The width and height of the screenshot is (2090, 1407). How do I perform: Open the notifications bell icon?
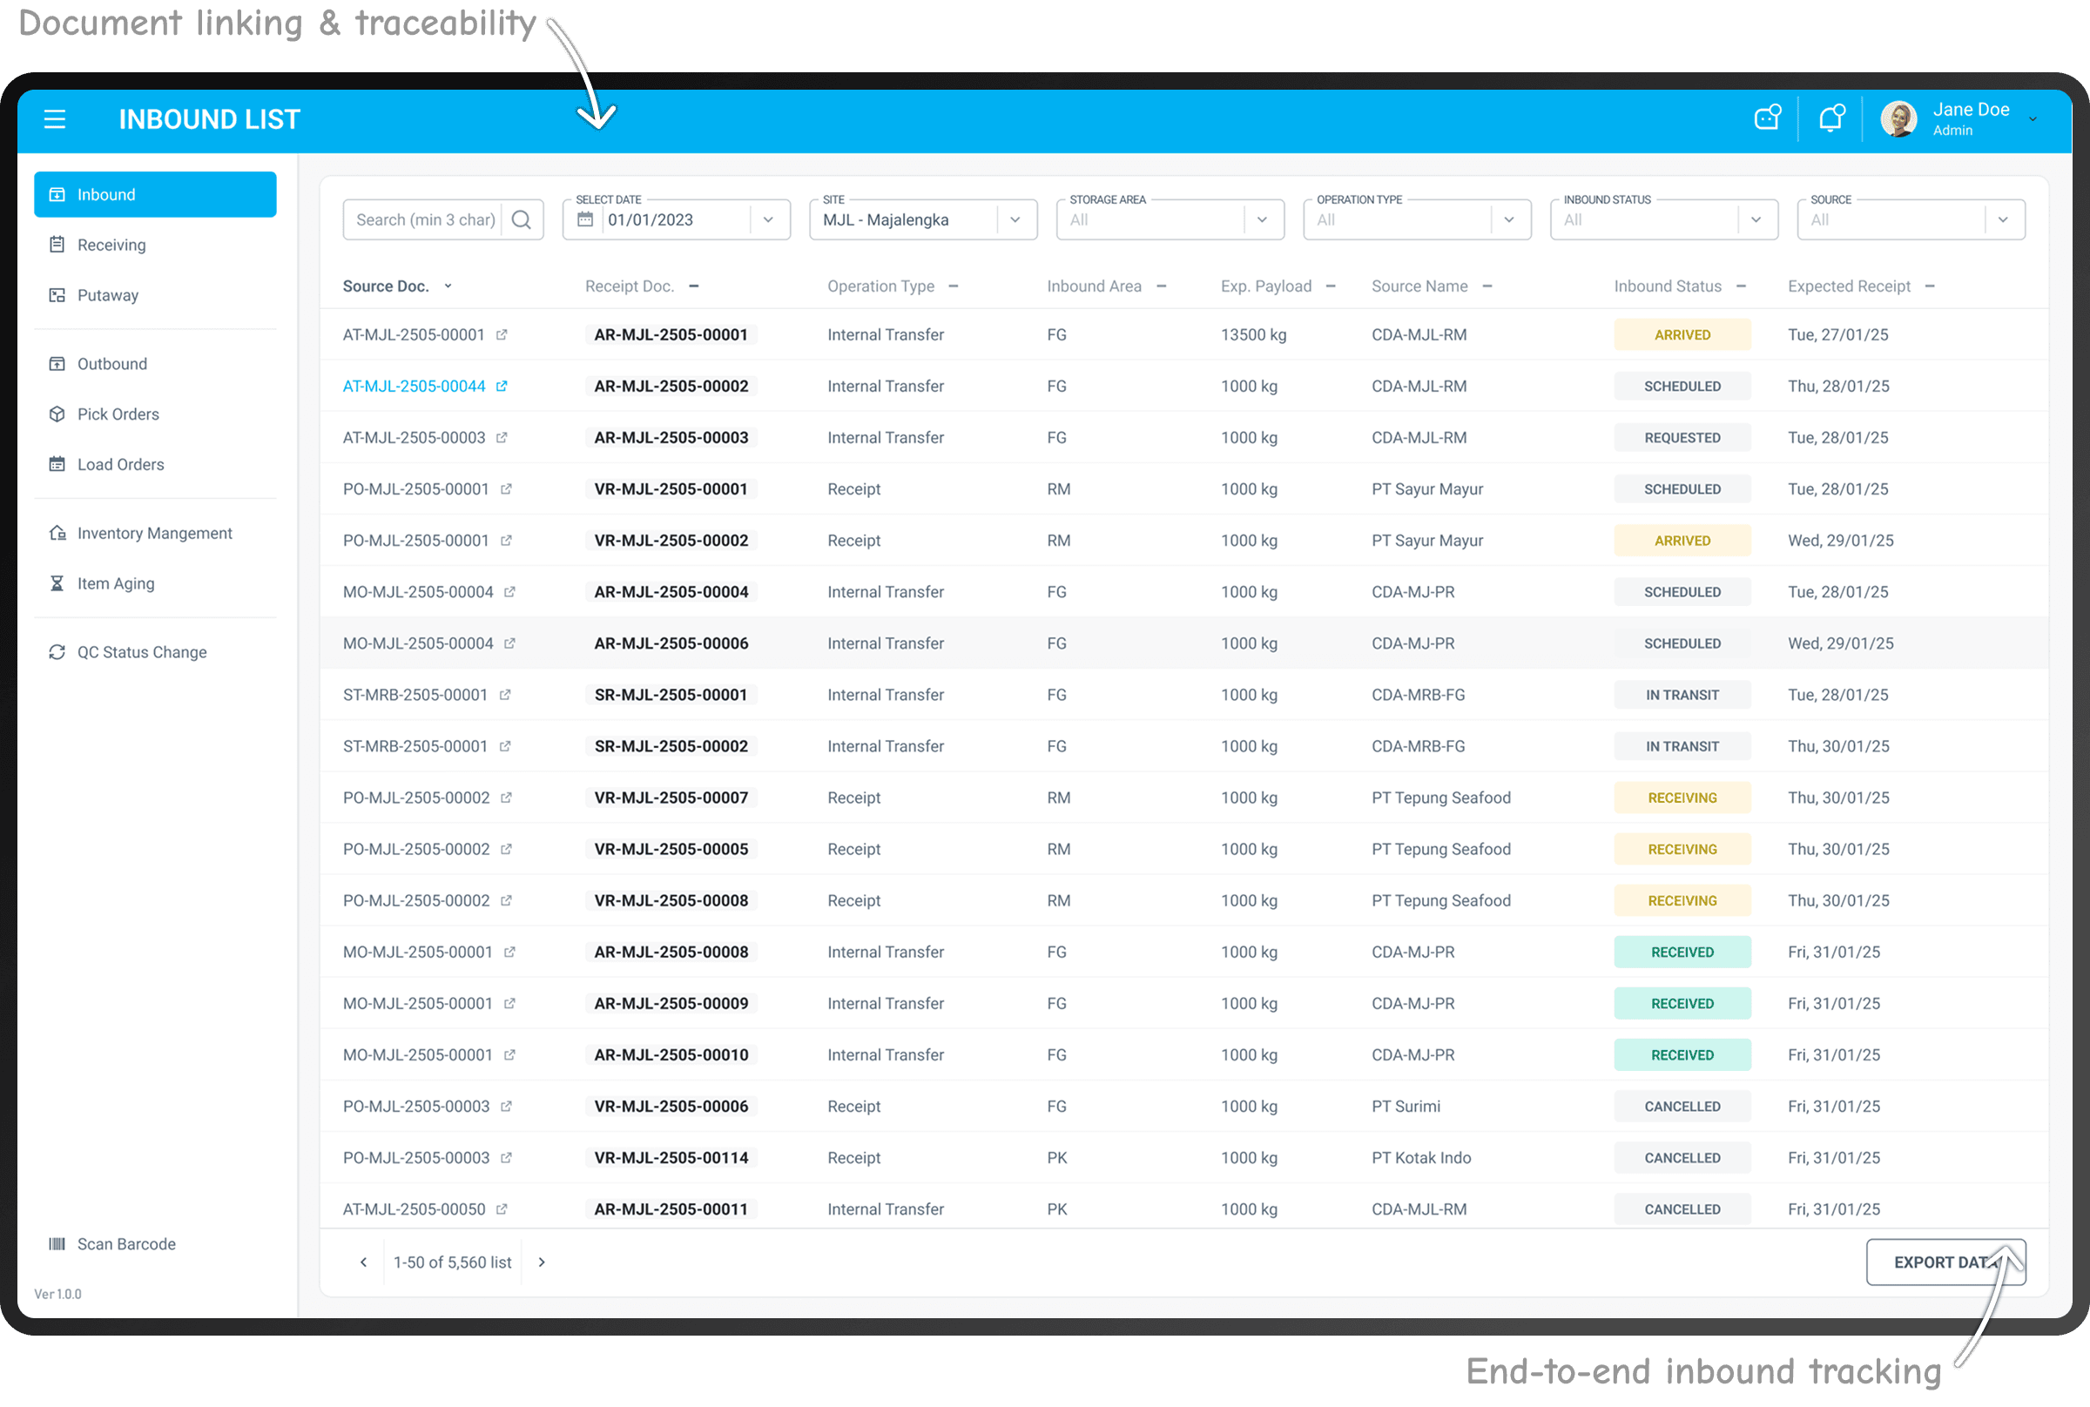1830,118
